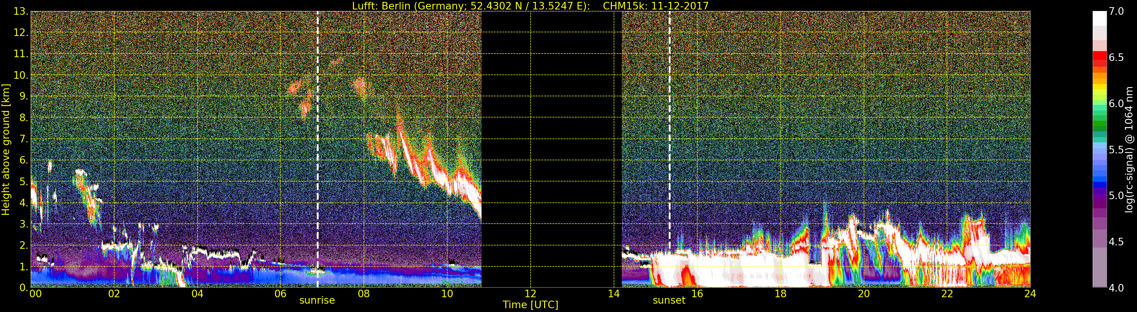The width and height of the screenshot is (1137, 312).
Task: Click the 'sunset' label below the axis
Action: pyautogui.click(x=669, y=301)
